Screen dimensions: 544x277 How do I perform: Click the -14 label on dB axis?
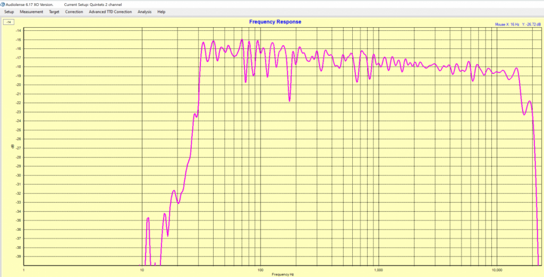19,31
